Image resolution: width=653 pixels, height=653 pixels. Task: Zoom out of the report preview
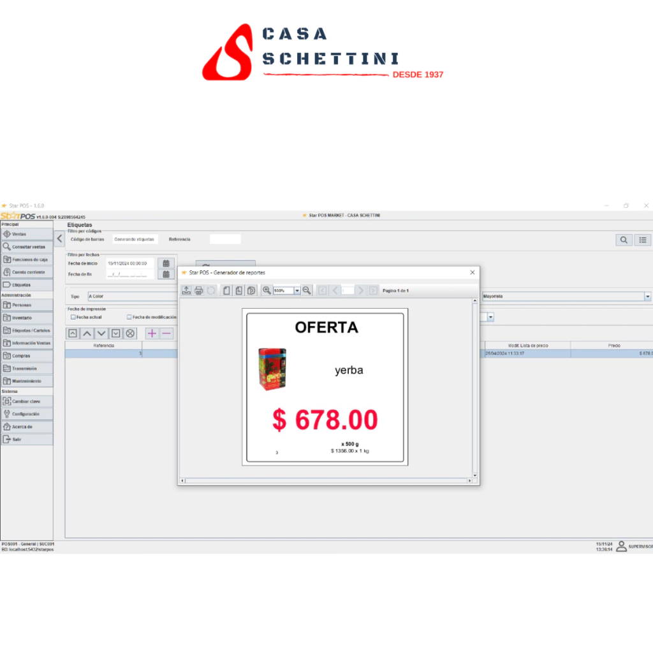307,291
